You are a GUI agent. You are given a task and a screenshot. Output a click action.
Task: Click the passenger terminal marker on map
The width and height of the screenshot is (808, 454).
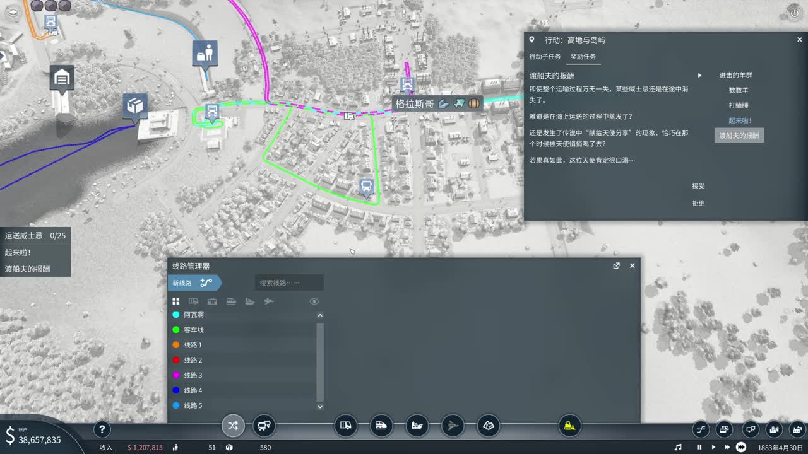(x=205, y=54)
